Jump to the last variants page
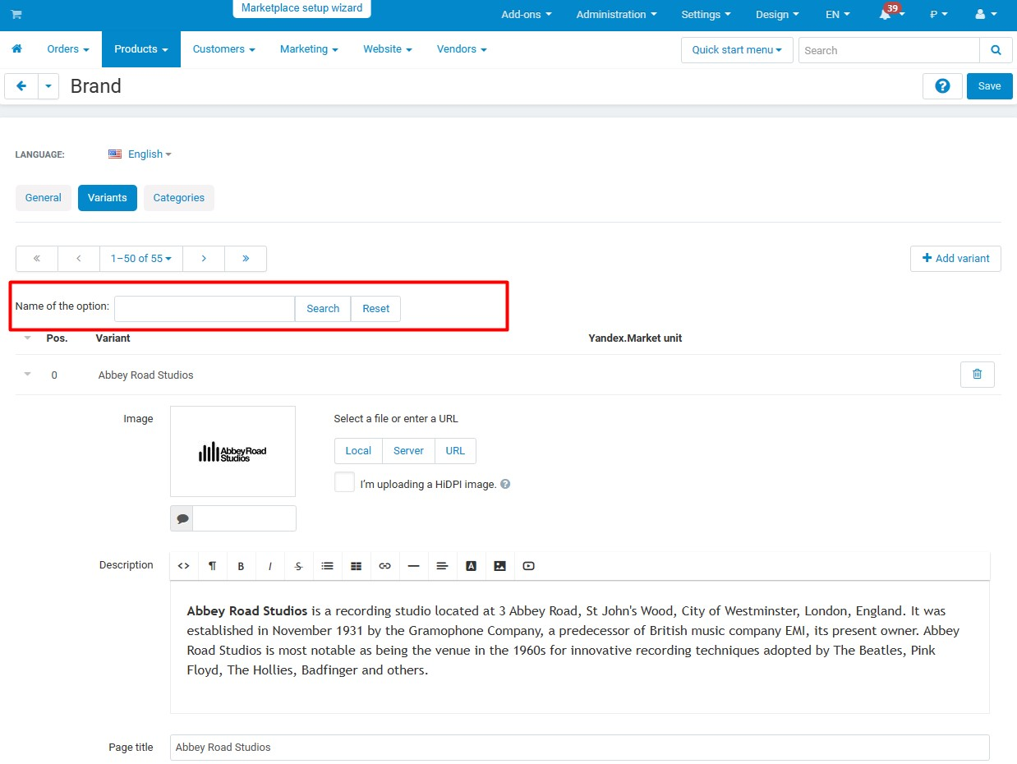Viewport: 1017px width, 764px height. click(x=246, y=258)
